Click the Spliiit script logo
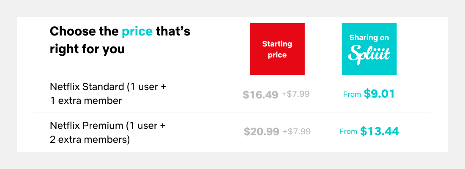The image size is (465, 169). [369, 55]
